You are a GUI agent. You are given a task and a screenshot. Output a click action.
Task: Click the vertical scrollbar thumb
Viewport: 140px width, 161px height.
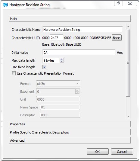coord(128,63)
